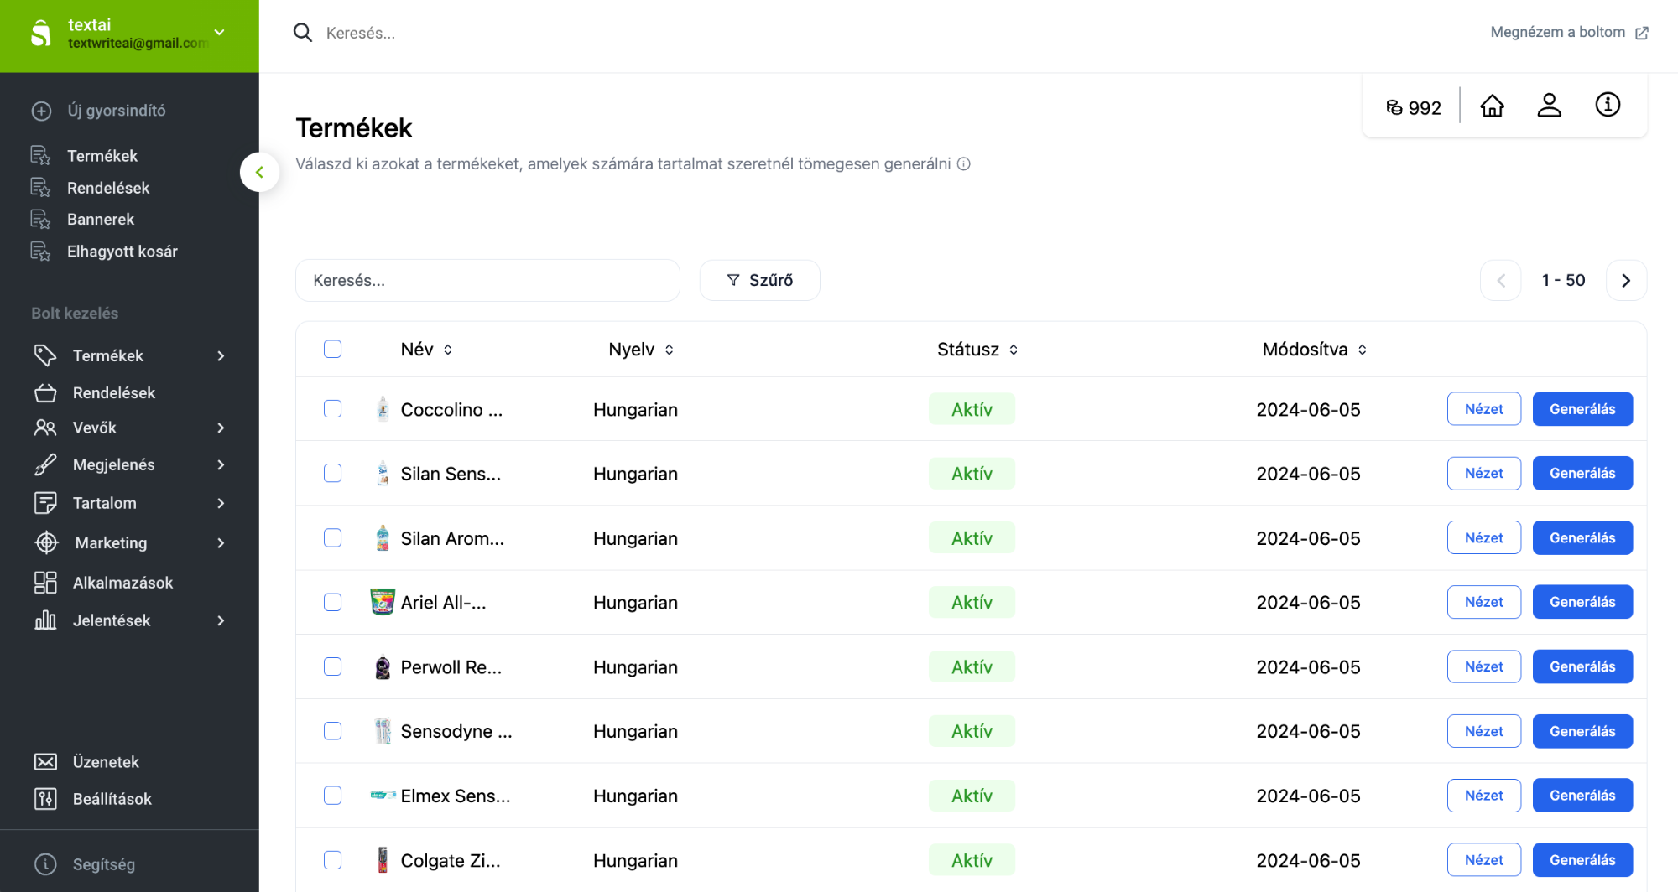The height and width of the screenshot is (892, 1678).
Task: Select the Coccolino row checkbox
Action: pyautogui.click(x=333, y=408)
